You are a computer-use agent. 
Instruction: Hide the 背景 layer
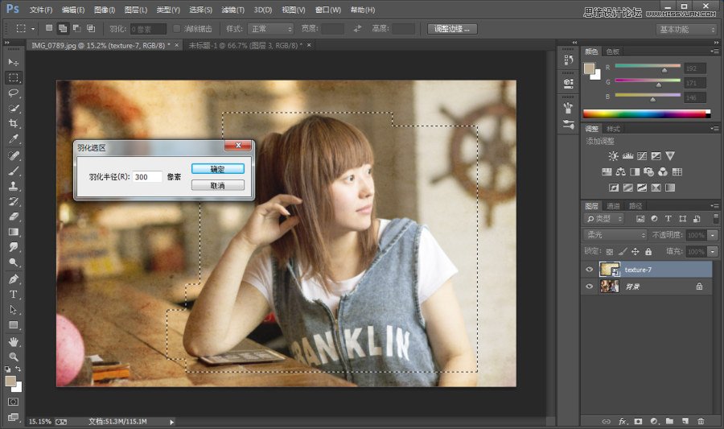[589, 287]
